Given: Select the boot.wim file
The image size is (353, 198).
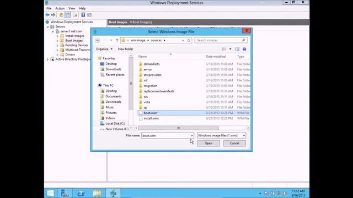Looking at the screenshot, I should pos(151,113).
